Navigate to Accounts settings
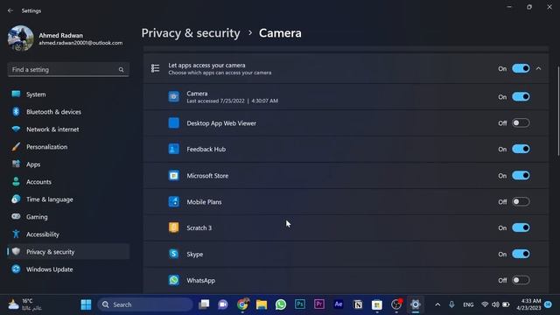Image resolution: width=560 pixels, height=315 pixels. pos(68,182)
